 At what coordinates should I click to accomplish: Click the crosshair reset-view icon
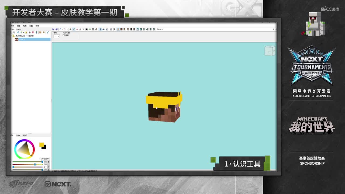(x=111, y=29)
